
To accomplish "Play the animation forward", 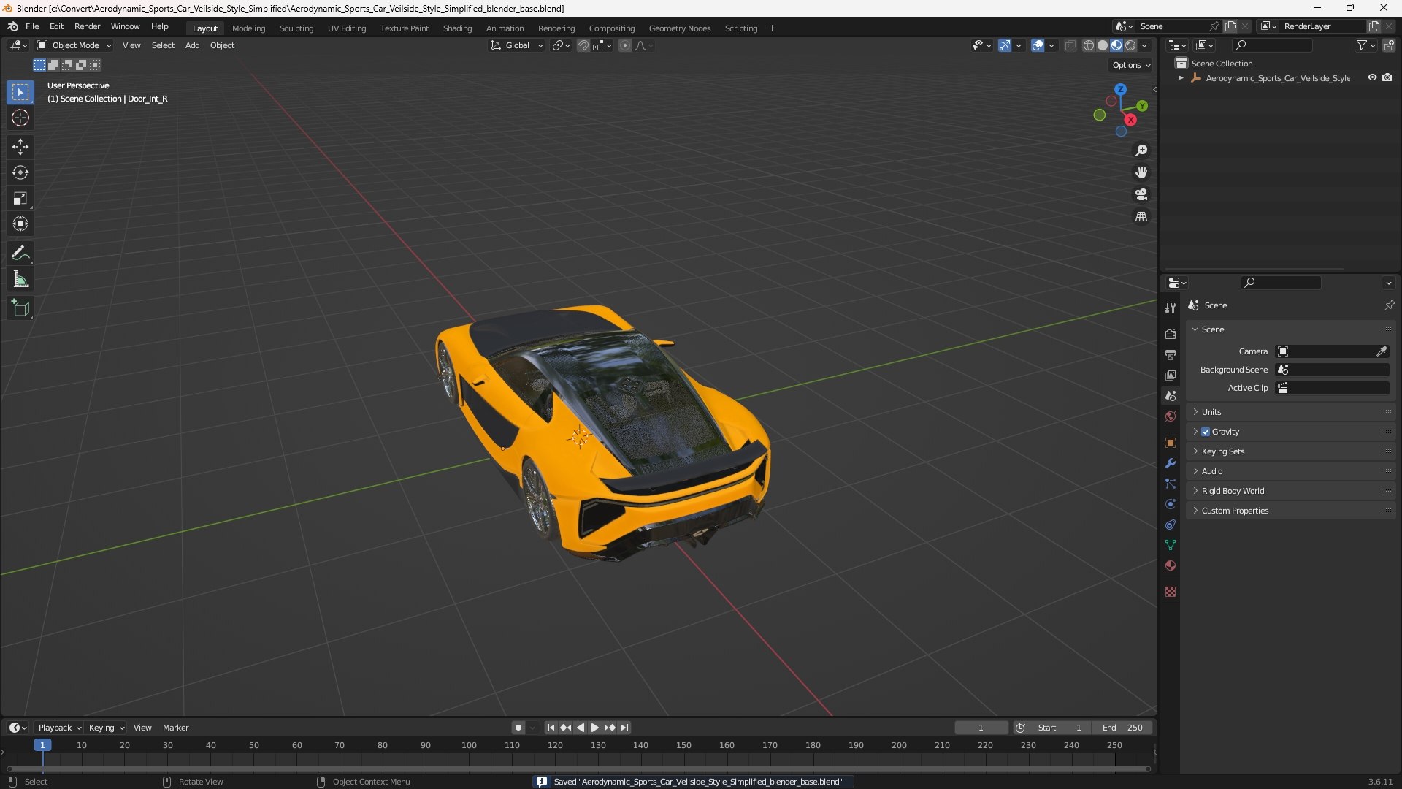I will click(x=594, y=728).
